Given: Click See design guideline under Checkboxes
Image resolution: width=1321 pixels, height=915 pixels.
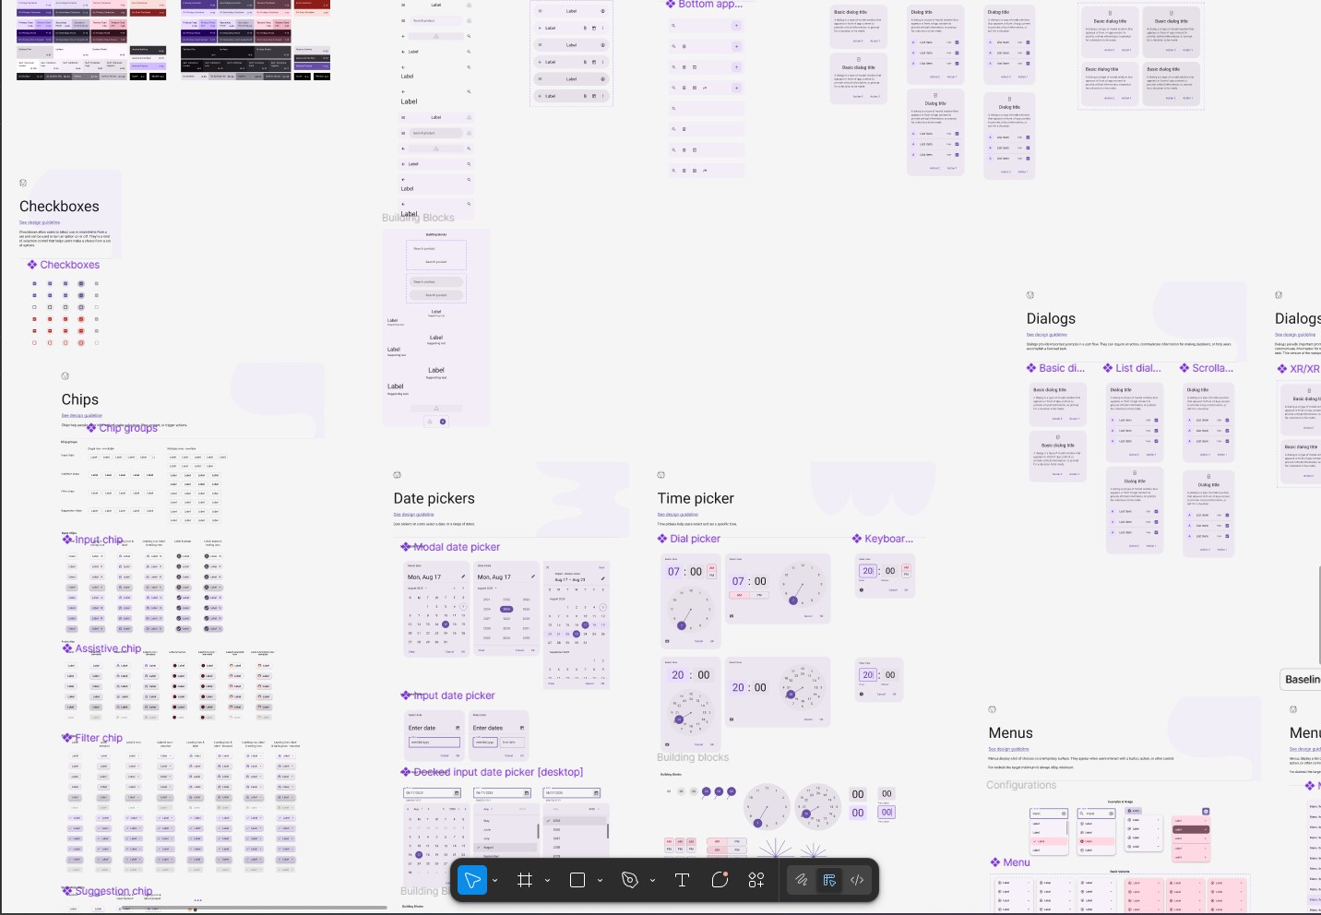Looking at the screenshot, I should point(40,222).
